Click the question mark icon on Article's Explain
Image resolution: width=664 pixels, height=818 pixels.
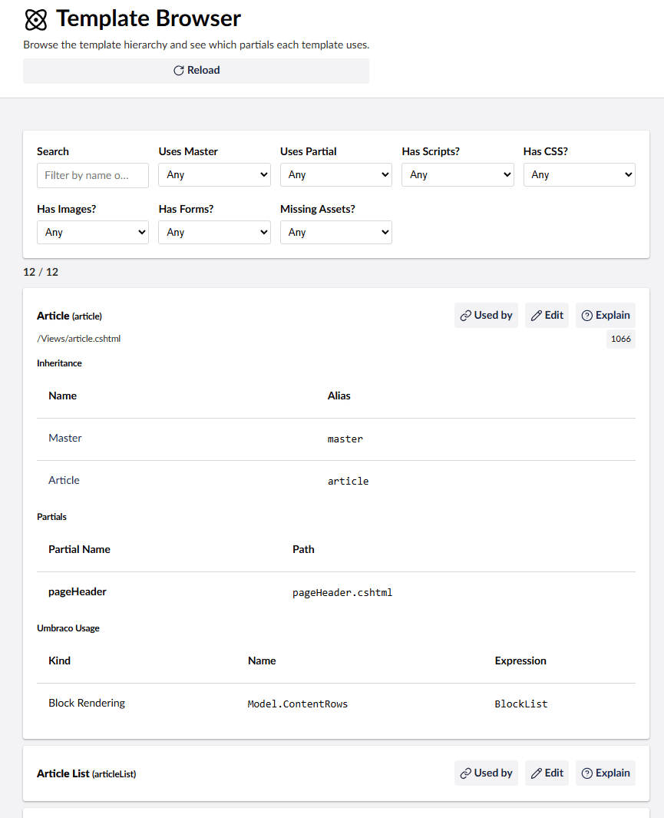click(x=587, y=316)
